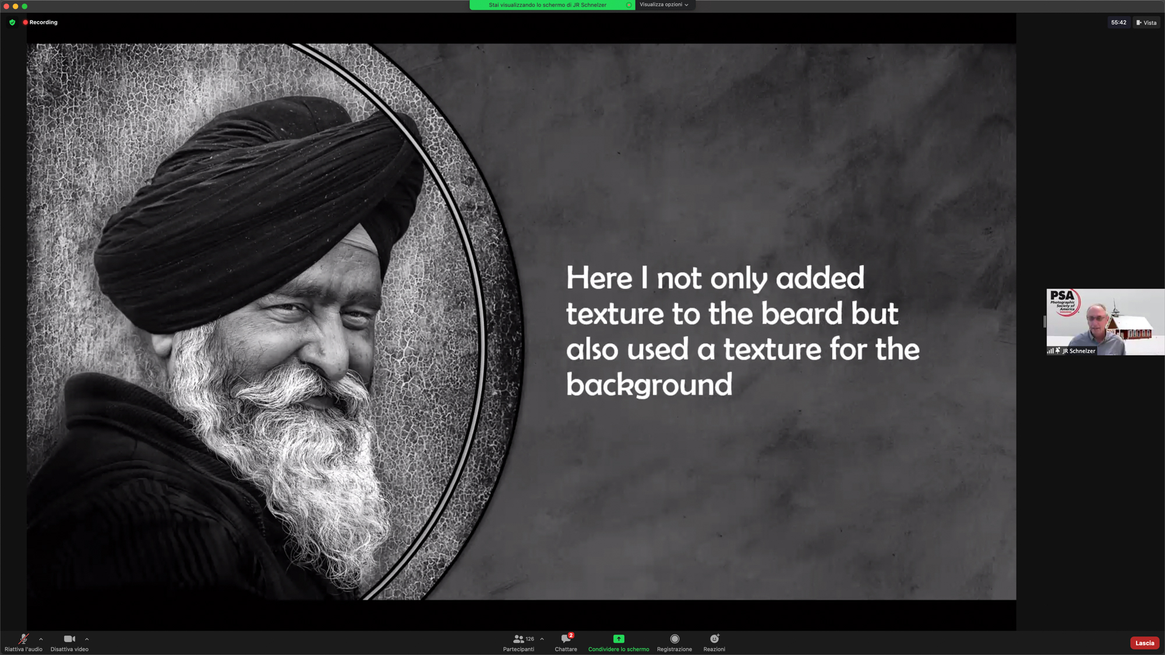Open the Vista view menu
The height and width of the screenshot is (655, 1165).
click(x=1146, y=23)
